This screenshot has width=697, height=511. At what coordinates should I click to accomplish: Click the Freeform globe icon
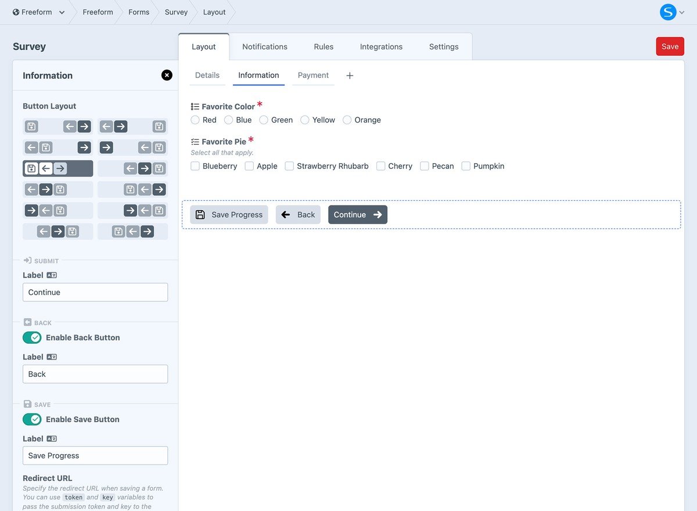coord(16,12)
